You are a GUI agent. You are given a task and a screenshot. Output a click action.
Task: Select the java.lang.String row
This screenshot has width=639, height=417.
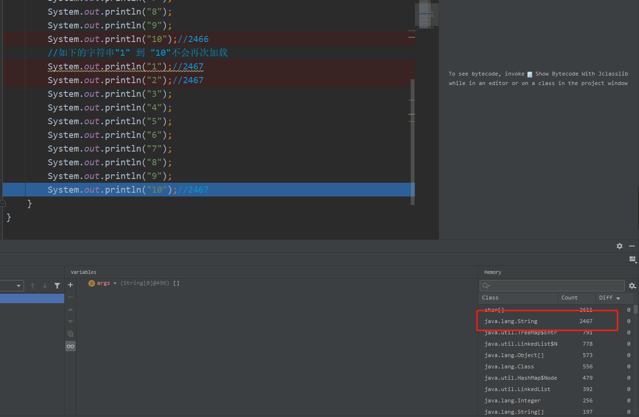point(556,321)
